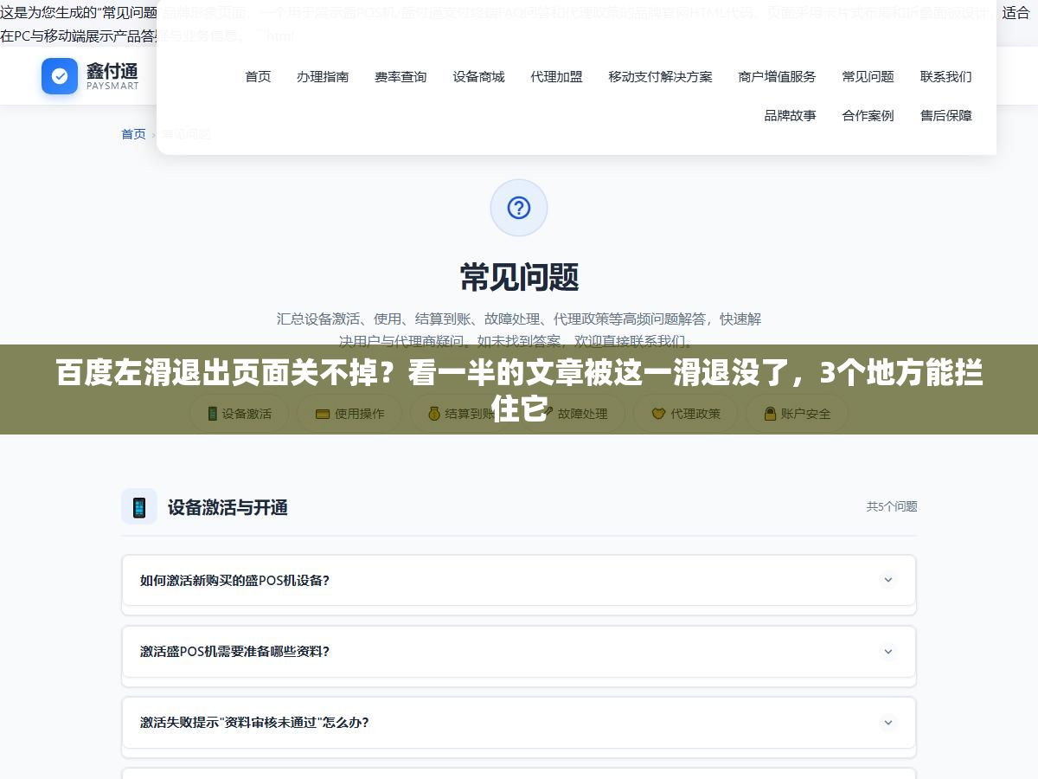This screenshot has height=779, width=1038.
Task: Click the 常见问题 page title
Action: coord(519,277)
